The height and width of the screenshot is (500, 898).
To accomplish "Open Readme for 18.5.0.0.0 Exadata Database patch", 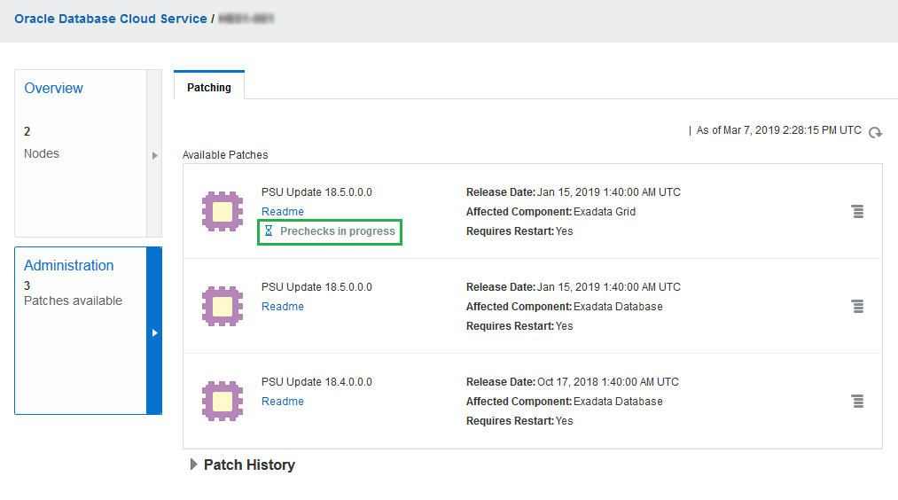I will tap(282, 307).
